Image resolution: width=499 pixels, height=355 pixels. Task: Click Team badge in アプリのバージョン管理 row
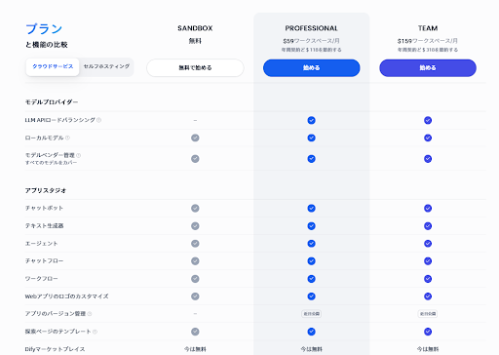pos(428,314)
